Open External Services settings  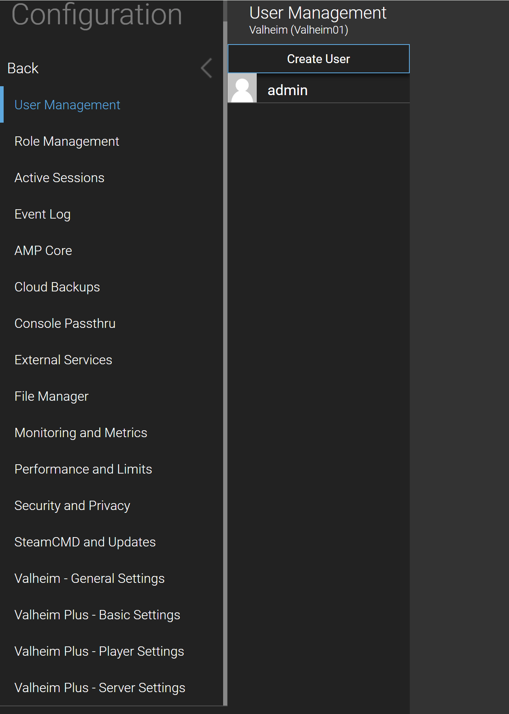point(64,360)
